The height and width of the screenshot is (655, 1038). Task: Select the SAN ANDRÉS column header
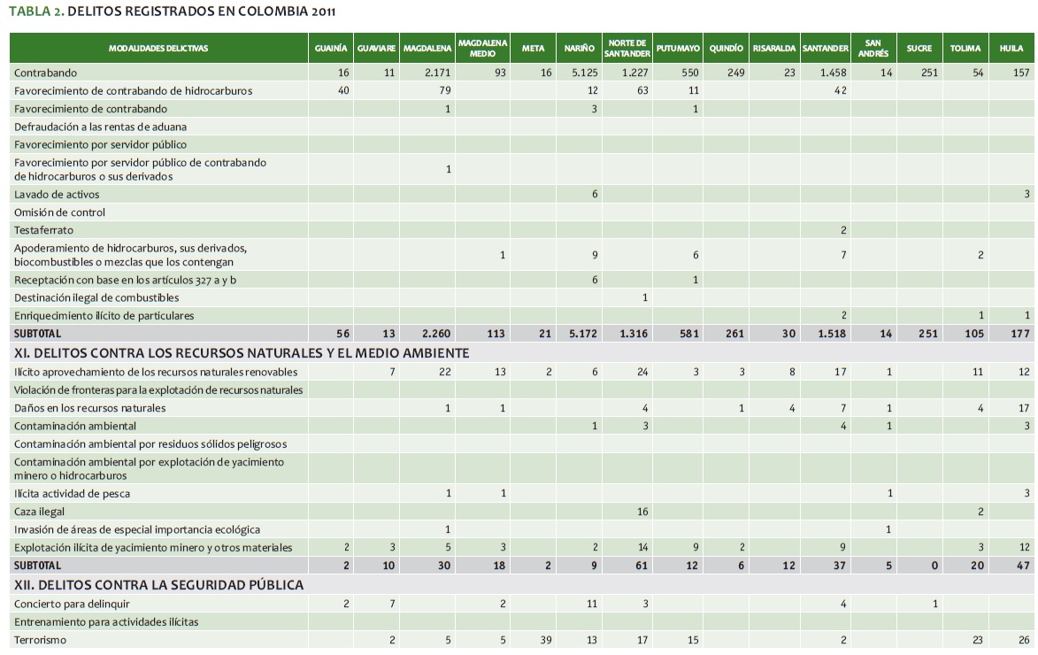coord(873,49)
